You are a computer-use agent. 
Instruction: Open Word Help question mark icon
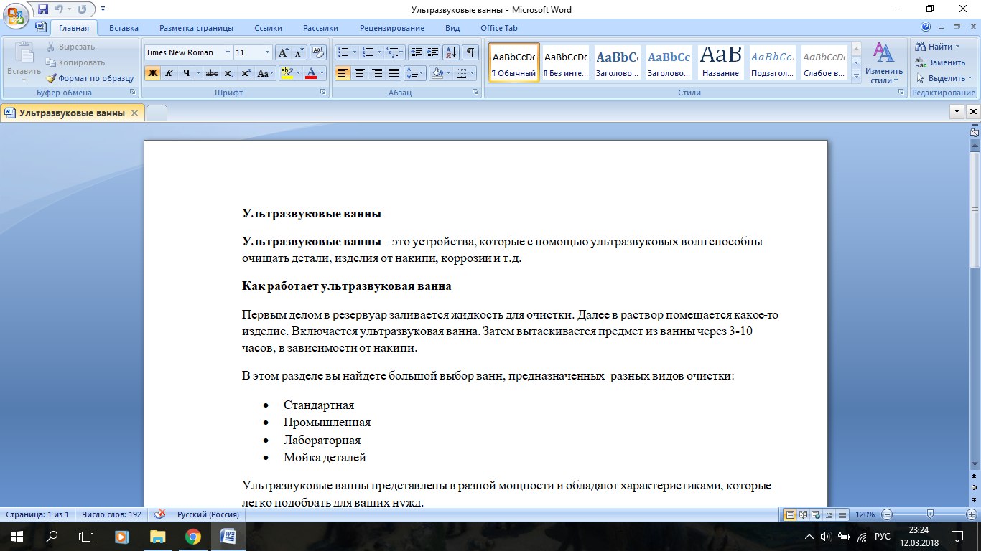coord(926,27)
